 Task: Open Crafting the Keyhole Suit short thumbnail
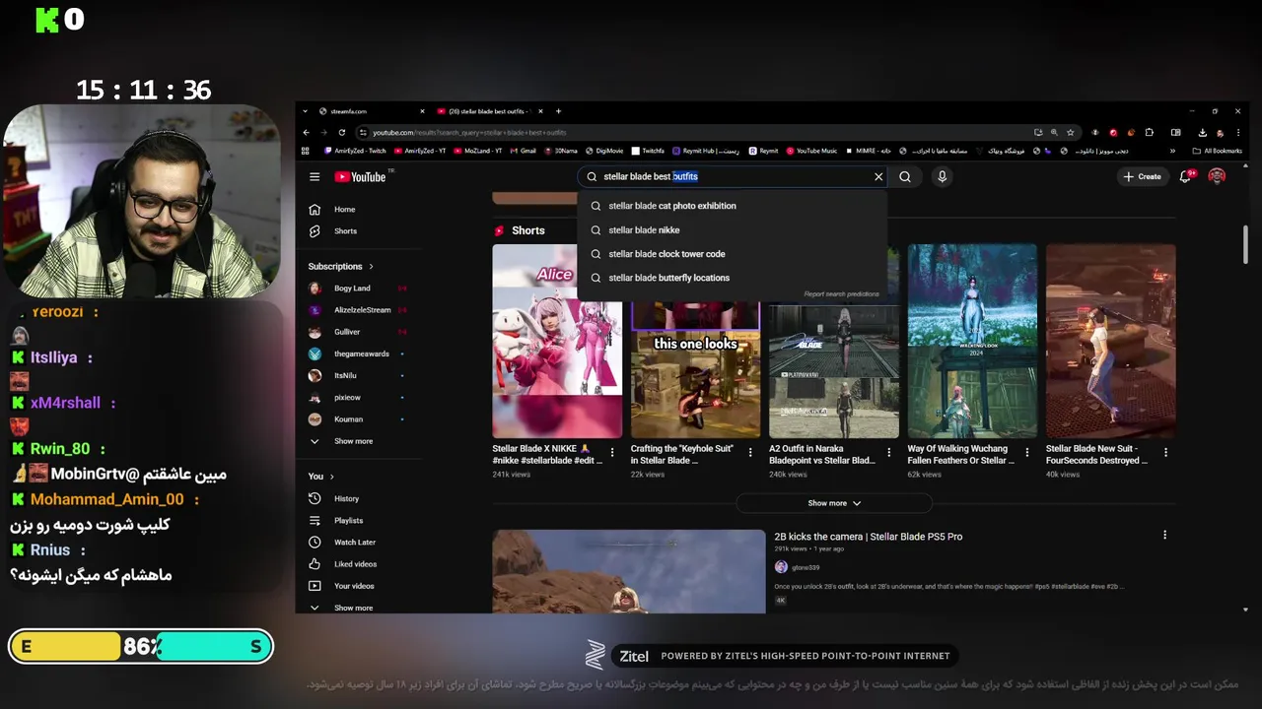(695, 369)
